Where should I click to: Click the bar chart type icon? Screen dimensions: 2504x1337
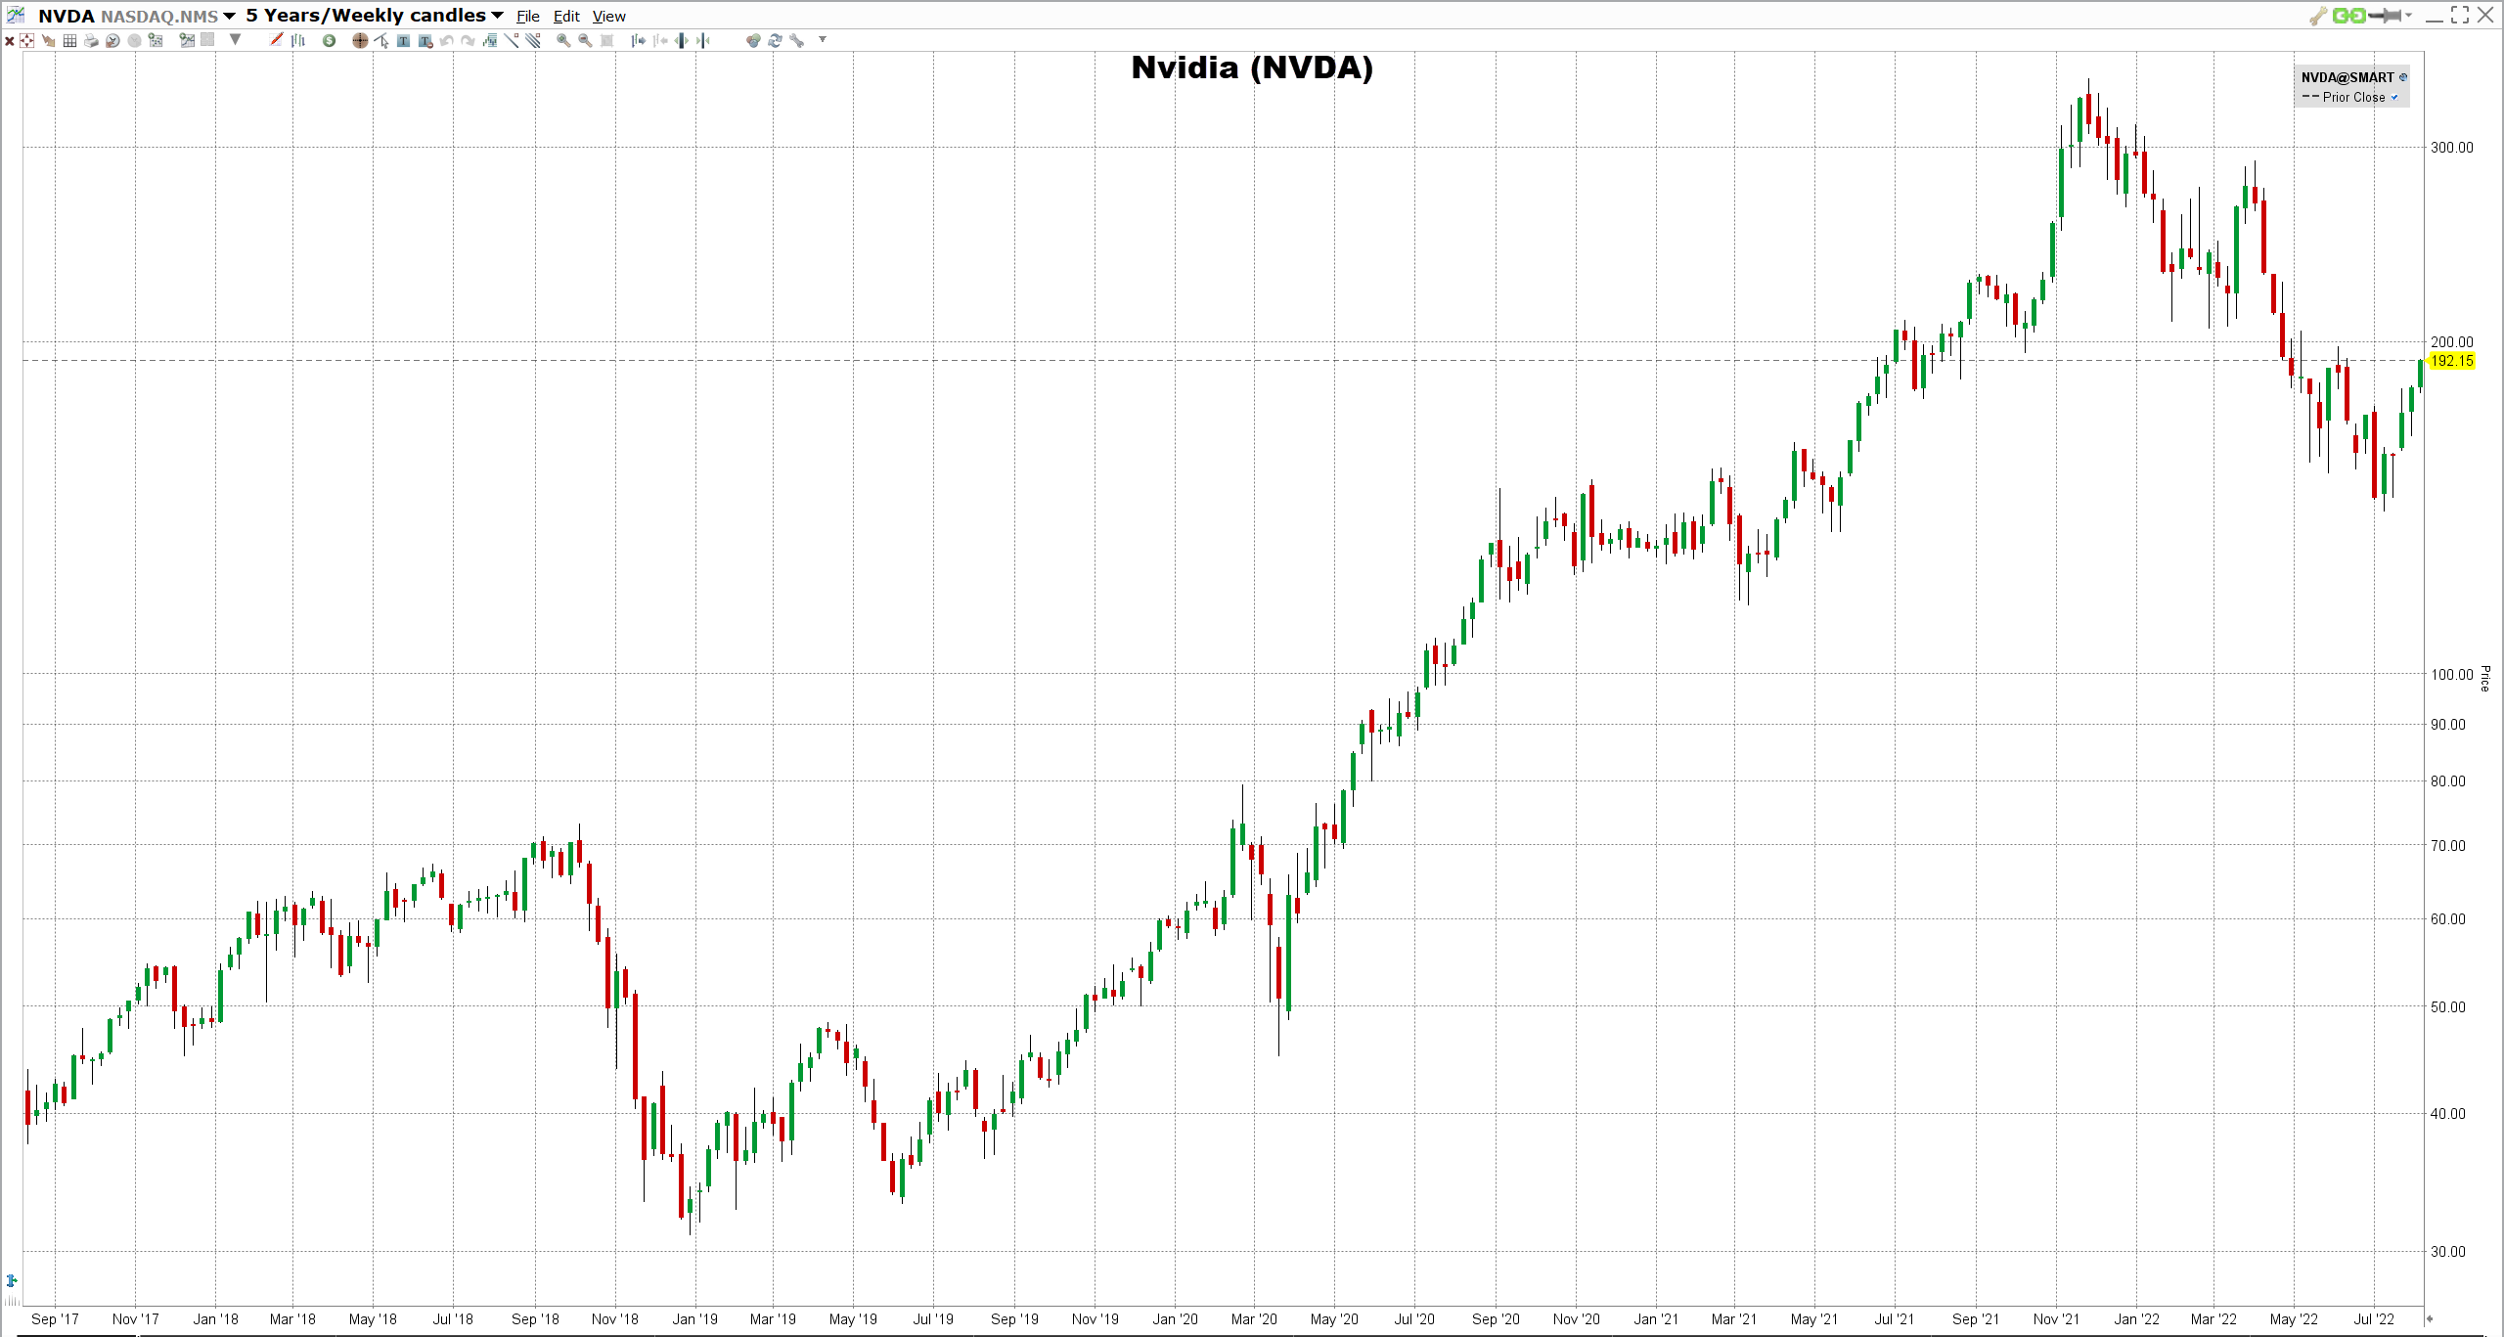[x=298, y=40]
